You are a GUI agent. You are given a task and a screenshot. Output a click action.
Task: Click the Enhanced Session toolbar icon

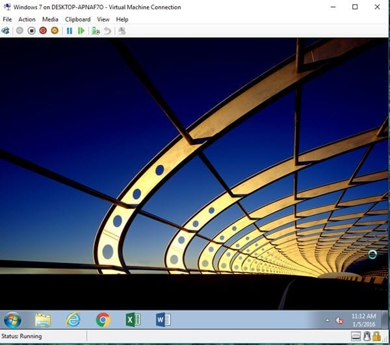tap(122, 31)
